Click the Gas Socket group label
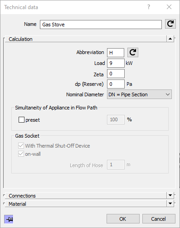Image resolution: width=180 pixels, height=228 pixels. [x=27, y=136]
